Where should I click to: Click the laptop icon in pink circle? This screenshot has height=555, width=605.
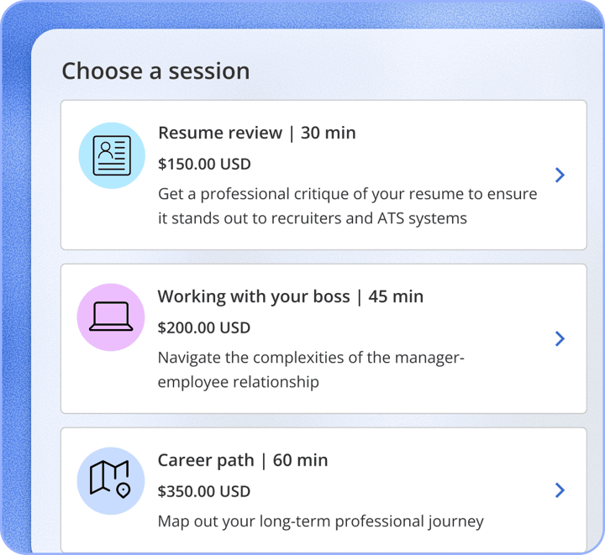pos(111,317)
